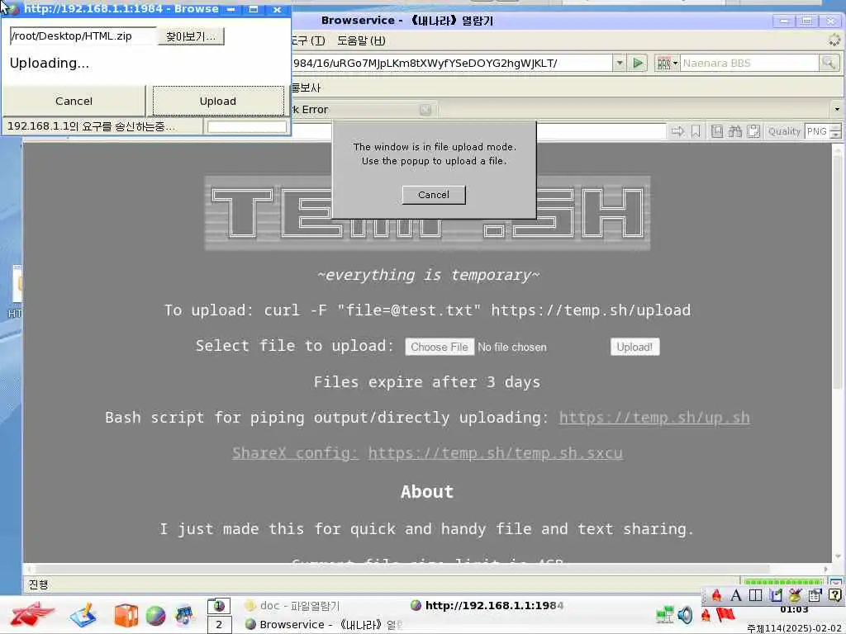Click the green Go arrow beside address bar
Screen dimensions: 846x634
[x=638, y=63]
